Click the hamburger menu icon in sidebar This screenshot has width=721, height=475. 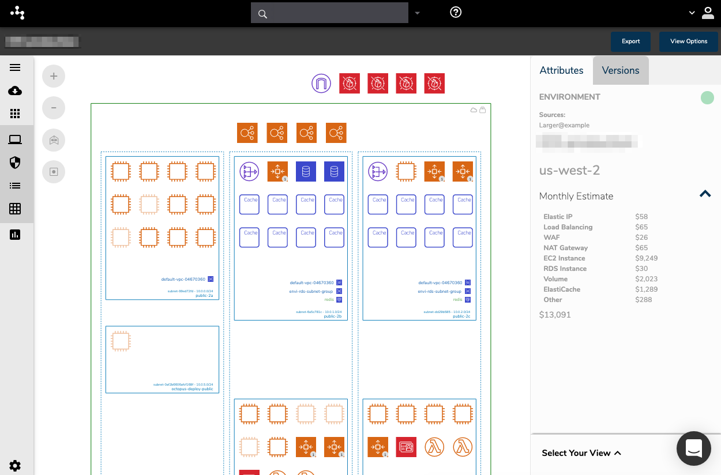tap(15, 67)
